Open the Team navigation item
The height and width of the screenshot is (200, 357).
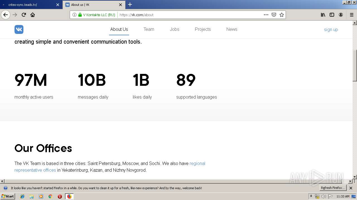(x=149, y=29)
